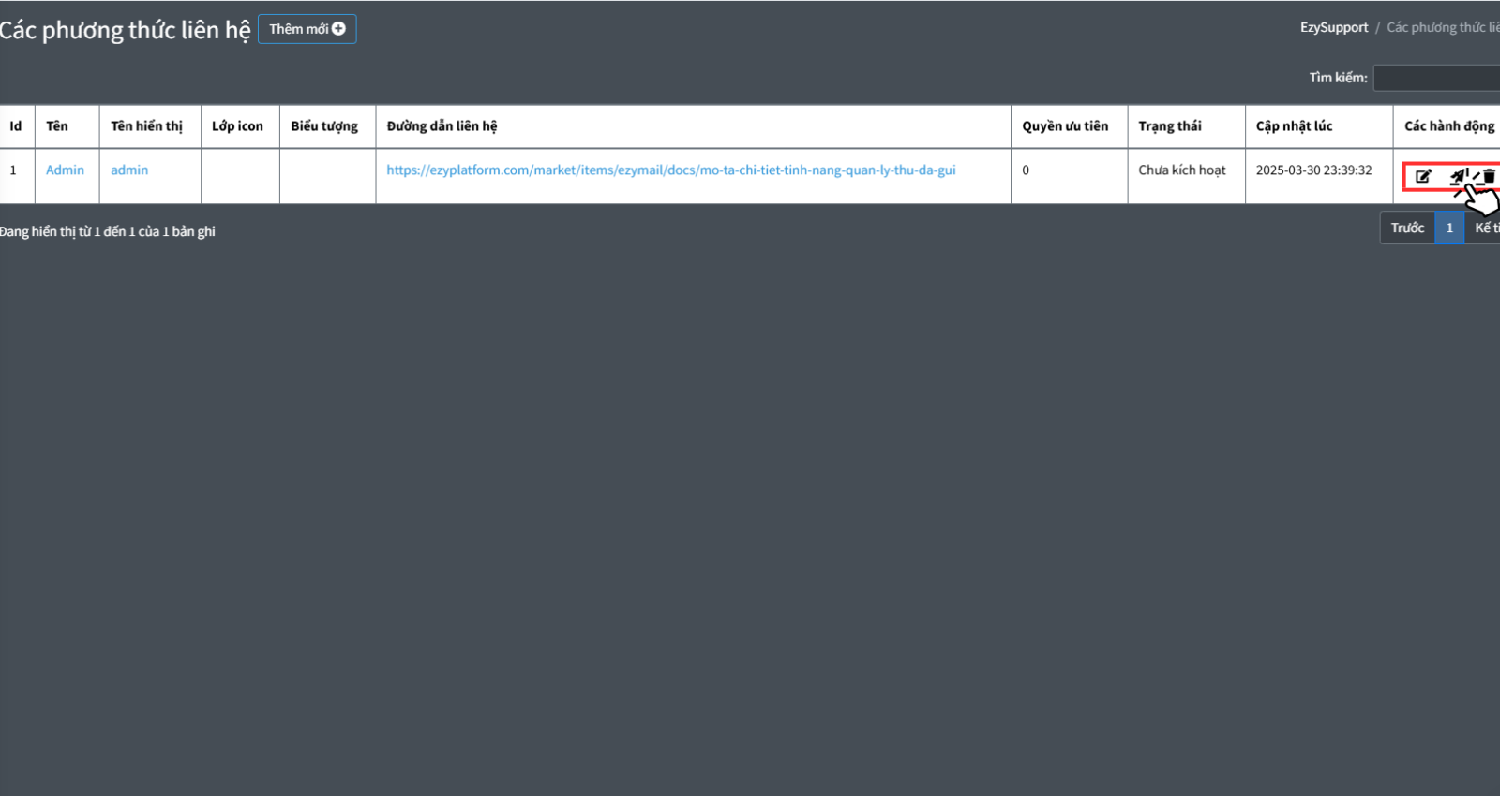Sort by Tên hiển thị column
The height and width of the screenshot is (796, 1500).
[x=146, y=126]
